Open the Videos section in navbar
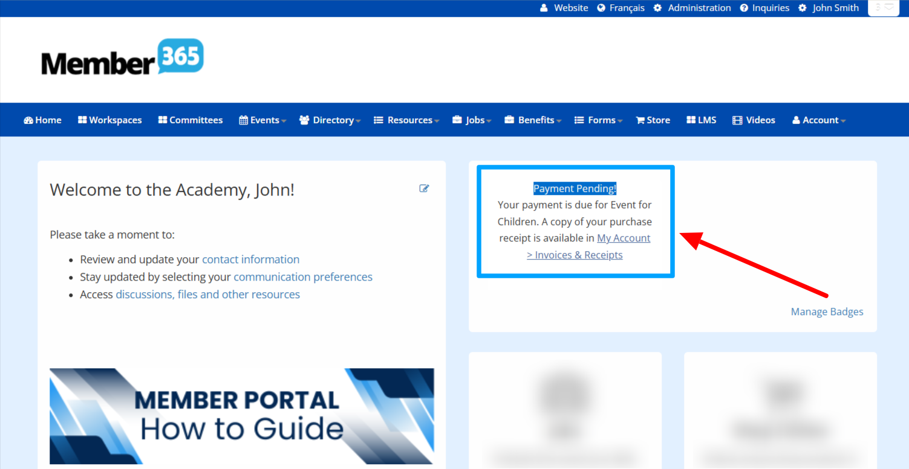 [x=754, y=120]
